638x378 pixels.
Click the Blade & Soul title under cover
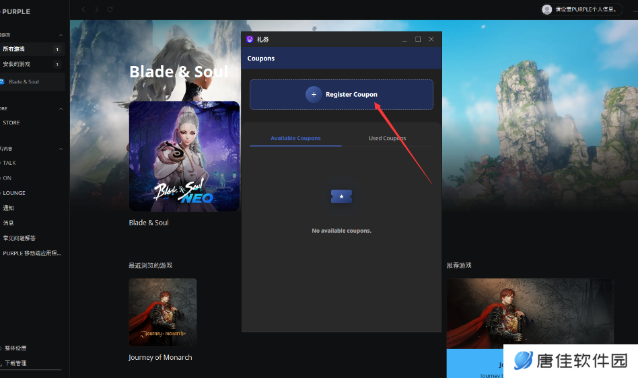(x=149, y=223)
